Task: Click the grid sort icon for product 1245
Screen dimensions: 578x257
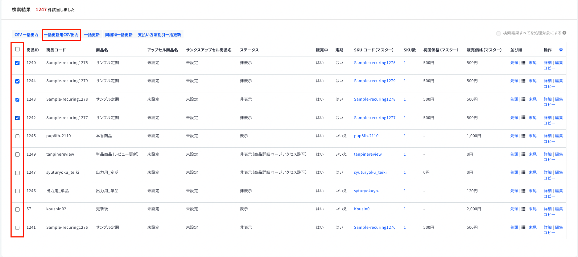Action: pyautogui.click(x=523, y=136)
